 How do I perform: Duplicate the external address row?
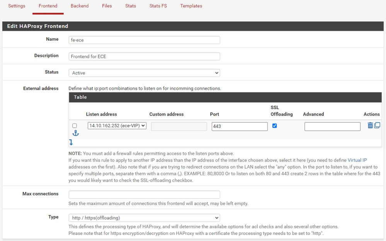(377, 125)
